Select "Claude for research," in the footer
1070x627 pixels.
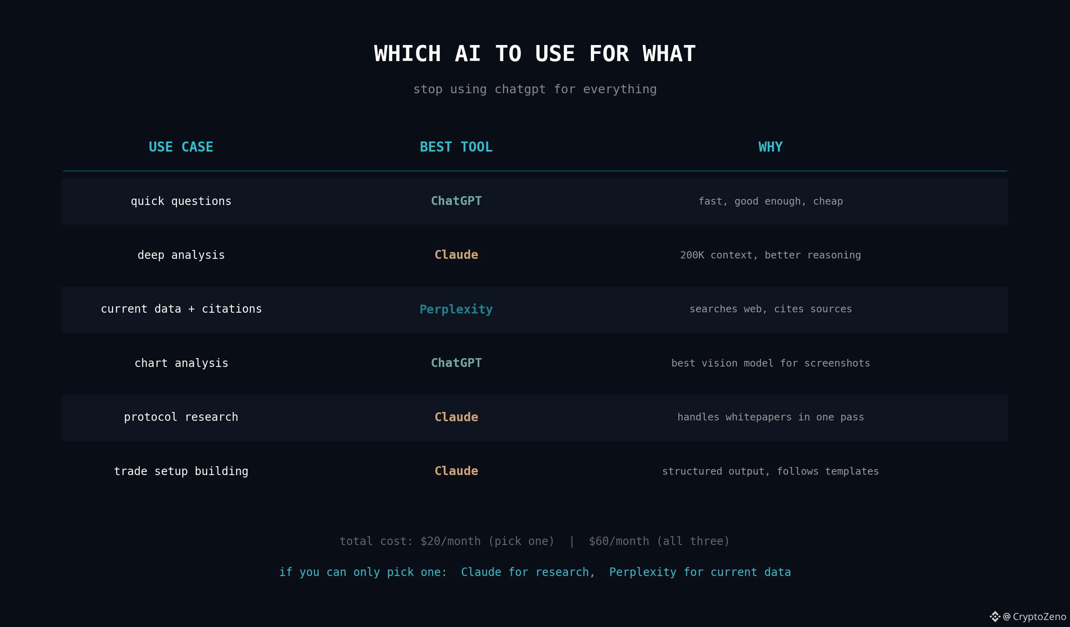[x=528, y=572]
